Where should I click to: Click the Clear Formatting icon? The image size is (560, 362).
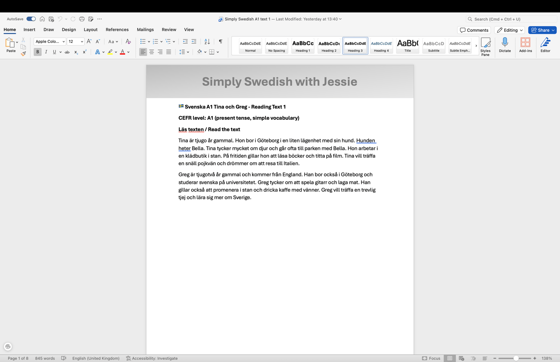tap(128, 41)
